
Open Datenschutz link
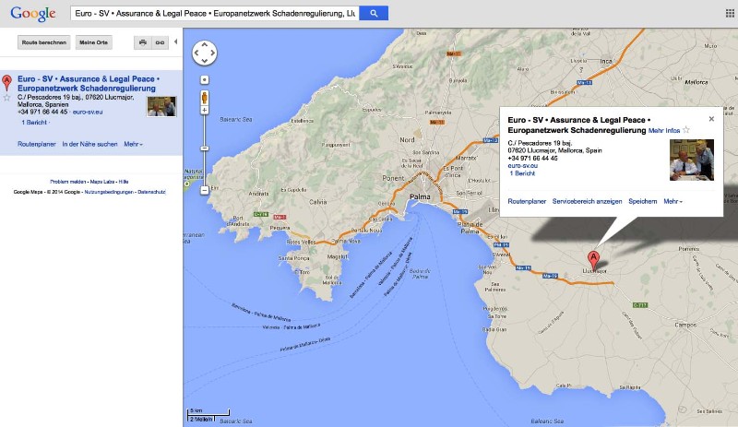151,192
